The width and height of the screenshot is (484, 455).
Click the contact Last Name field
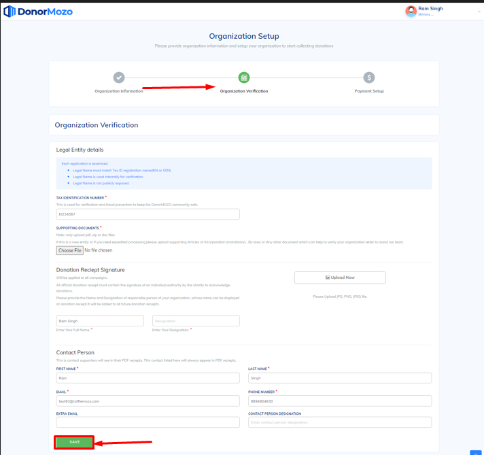[340, 377]
